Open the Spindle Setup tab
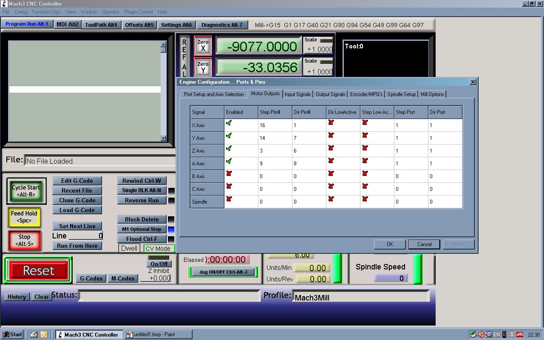 (402, 94)
